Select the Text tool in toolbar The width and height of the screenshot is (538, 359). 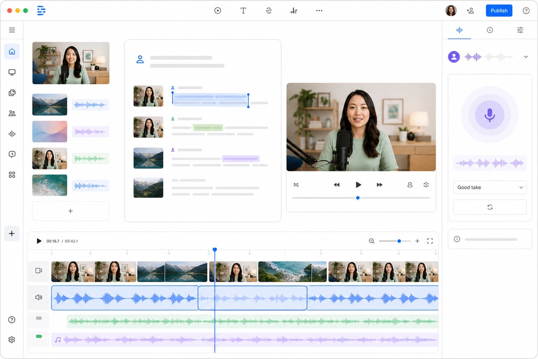243,11
